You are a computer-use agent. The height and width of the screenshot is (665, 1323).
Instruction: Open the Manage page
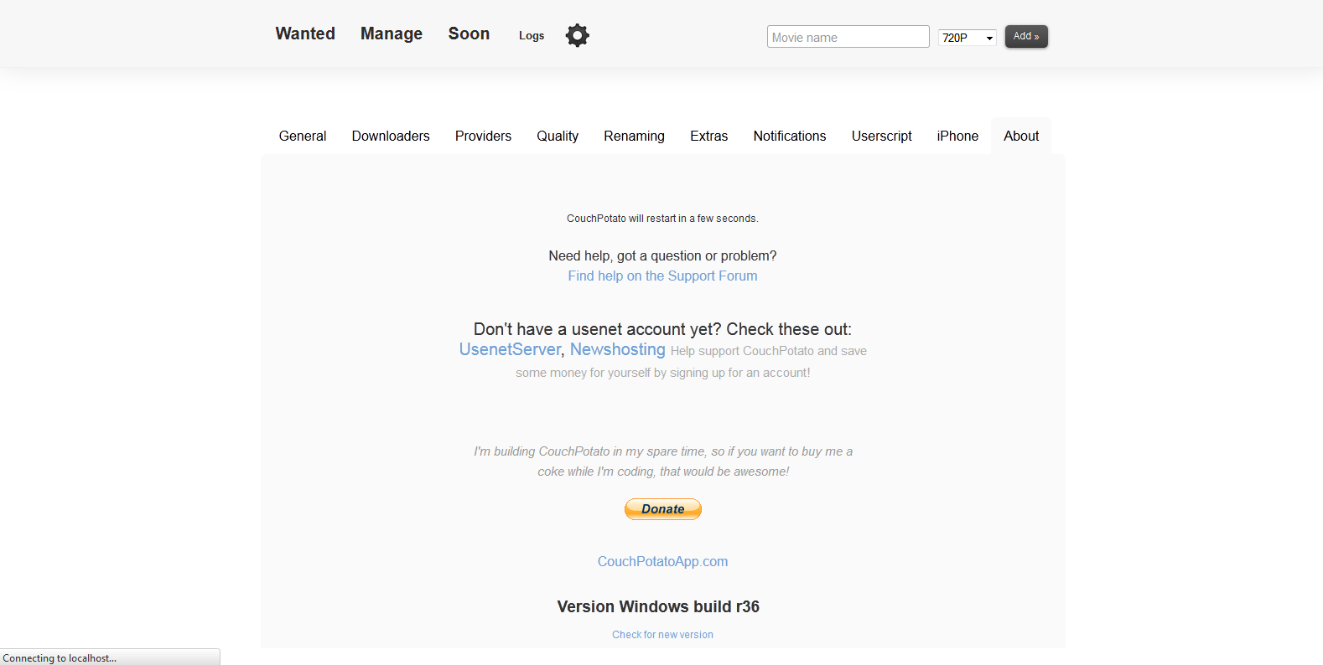[x=392, y=34]
